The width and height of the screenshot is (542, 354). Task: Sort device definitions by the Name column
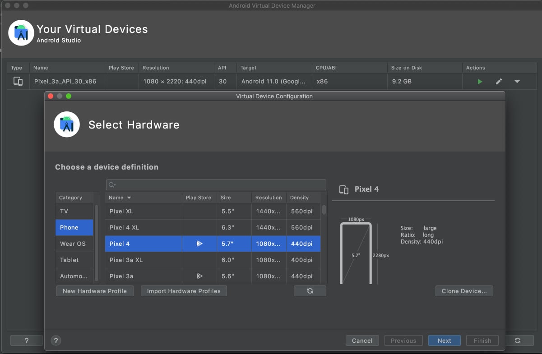point(144,198)
